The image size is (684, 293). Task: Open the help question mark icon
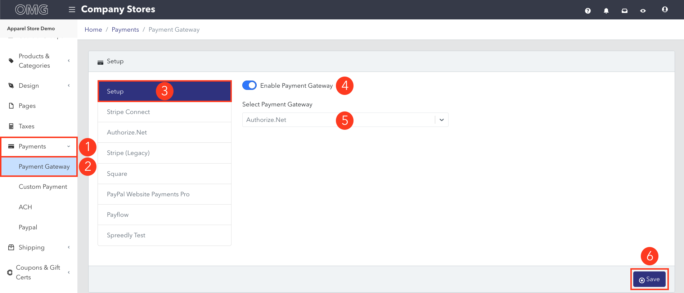point(588,11)
